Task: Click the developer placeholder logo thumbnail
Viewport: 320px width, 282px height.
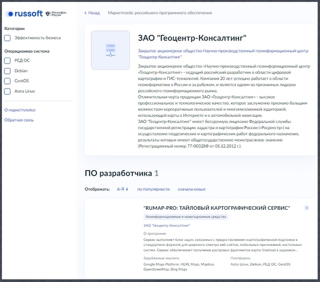Action: (110, 50)
